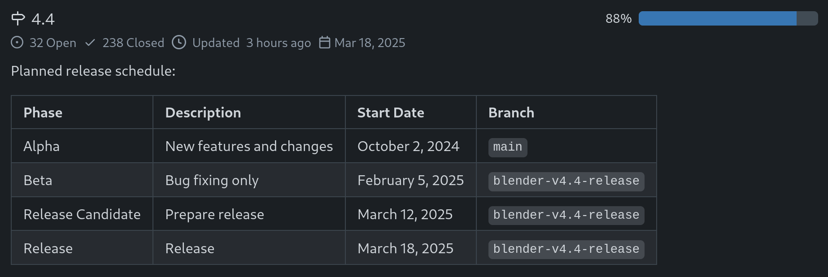Viewport: 828px width, 277px height.
Task: Click the Mar 18, 2025 due date
Action: pyautogui.click(x=370, y=43)
